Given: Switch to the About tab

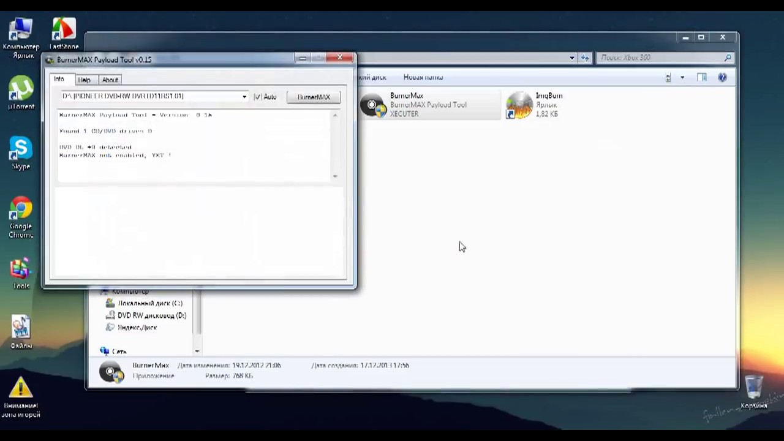Looking at the screenshot, I should [110, 80].
